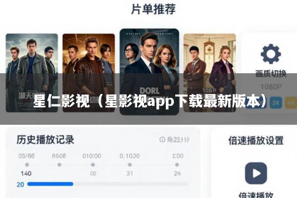
Task: Select the 010:00 history timeline dot
Action: click(x=93, y=165)
